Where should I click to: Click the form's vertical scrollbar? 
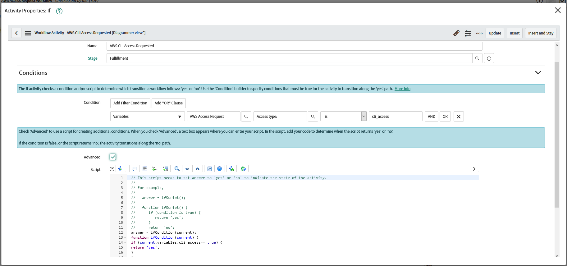[x=557, y=134]
